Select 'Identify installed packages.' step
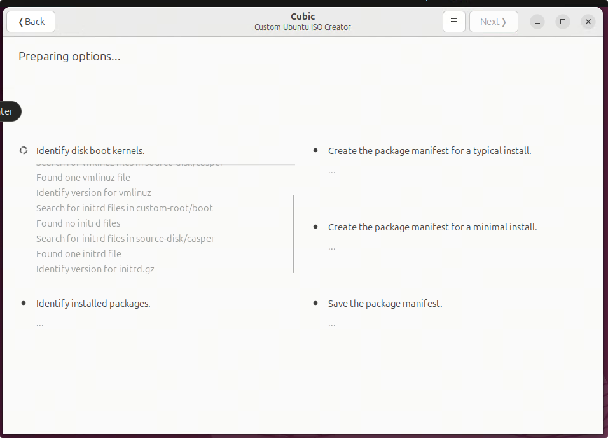 [93, 304]
